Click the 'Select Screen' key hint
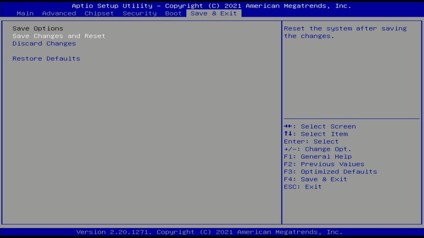This screenshot has width=424, height=238. (320, 126)
